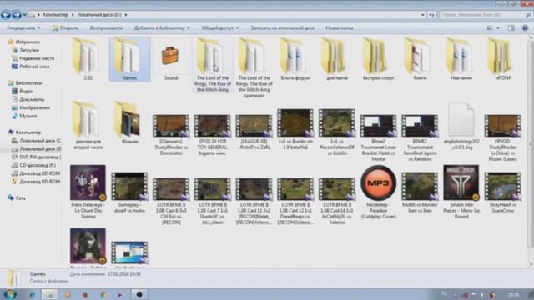This screenshot has height=300, width=534.
Task: Create a folder via Новая папка
Action: click(x=340, y=27)
